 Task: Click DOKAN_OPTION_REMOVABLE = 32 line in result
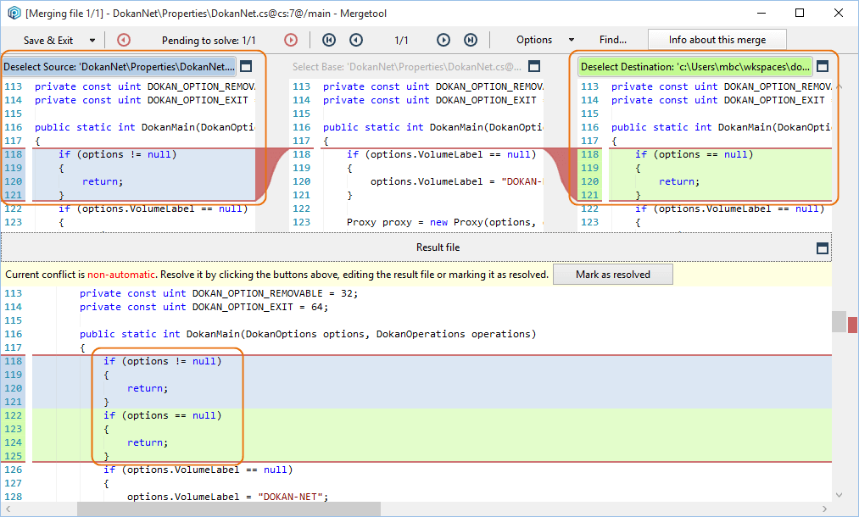point(219,293)
